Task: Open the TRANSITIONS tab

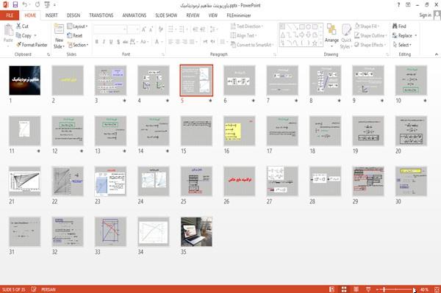Action: pyautogui.click(x=101, y=15)
